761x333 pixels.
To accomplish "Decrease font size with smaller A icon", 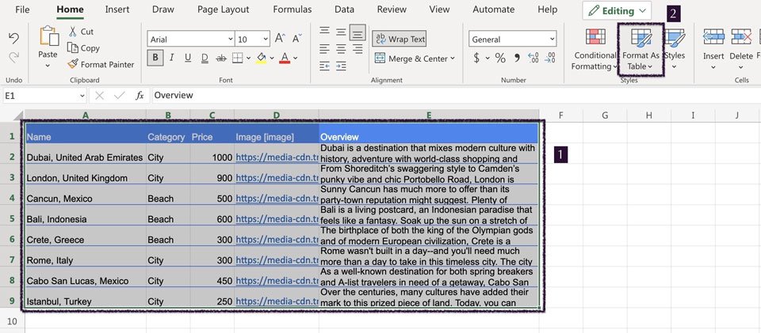I will (297, 39).
